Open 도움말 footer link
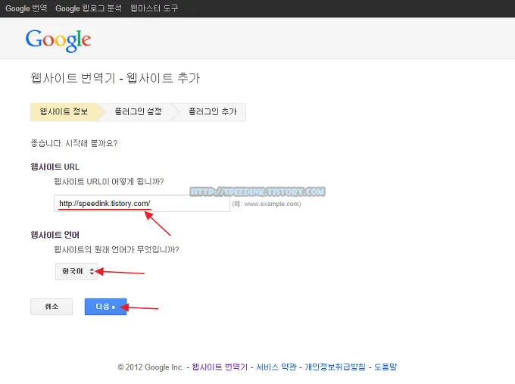Viewport: 515px width, 384px height. [x=385, y=367]
